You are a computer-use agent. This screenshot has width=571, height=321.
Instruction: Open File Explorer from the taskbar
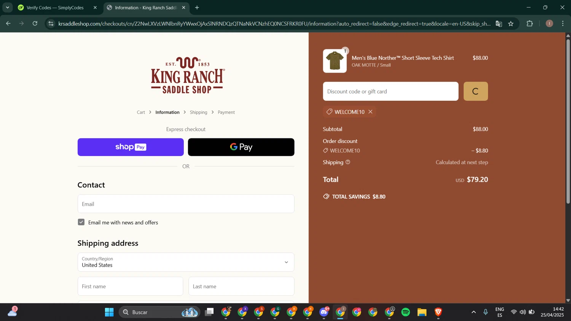(422, 312)
